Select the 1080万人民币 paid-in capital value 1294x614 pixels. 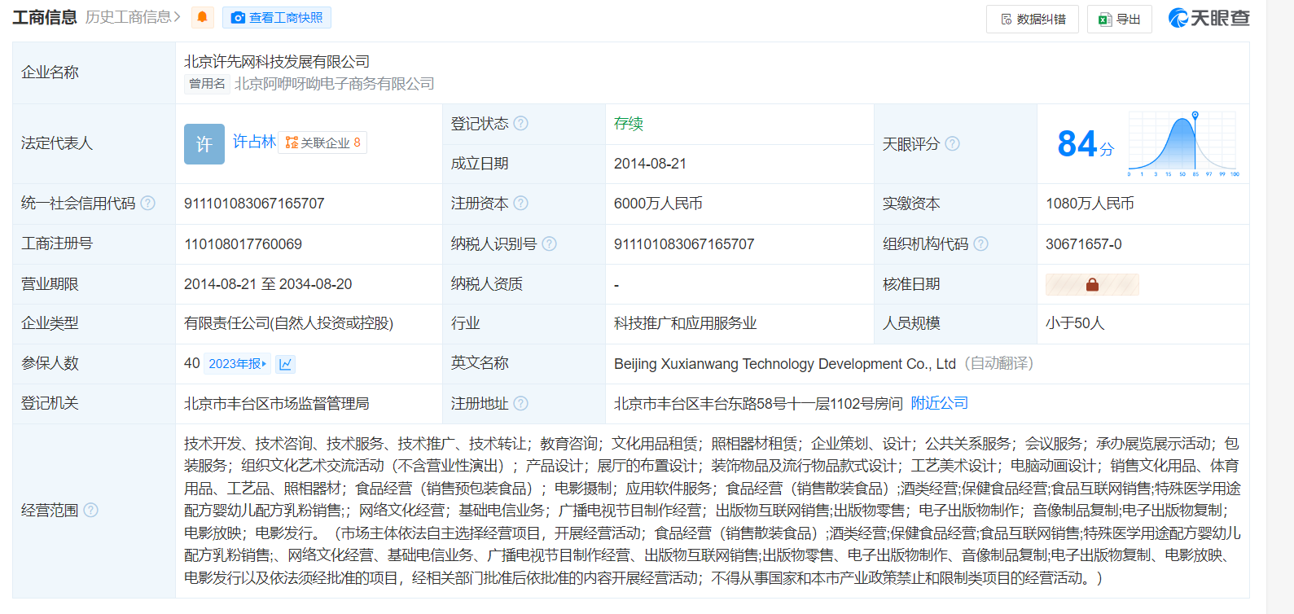[1090, 204]
